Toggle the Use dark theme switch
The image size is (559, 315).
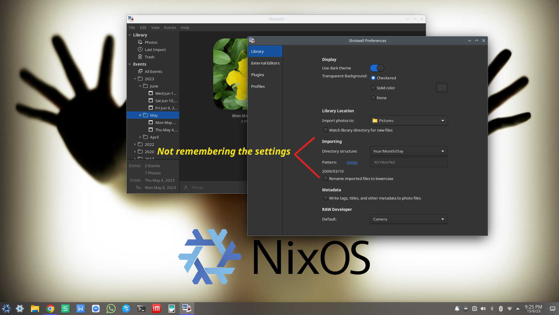[x=377, y=68]
